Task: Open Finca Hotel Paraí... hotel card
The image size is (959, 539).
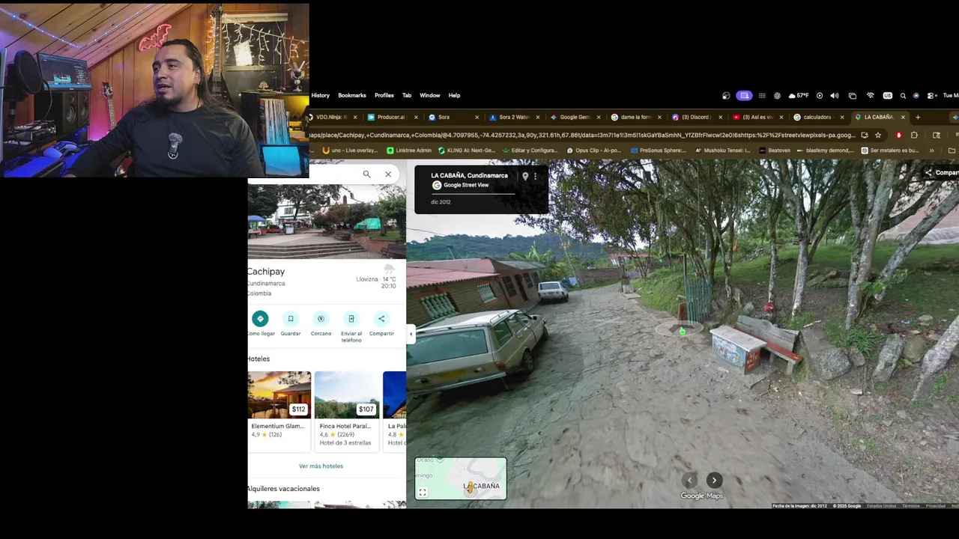Action: click(347, 412)
